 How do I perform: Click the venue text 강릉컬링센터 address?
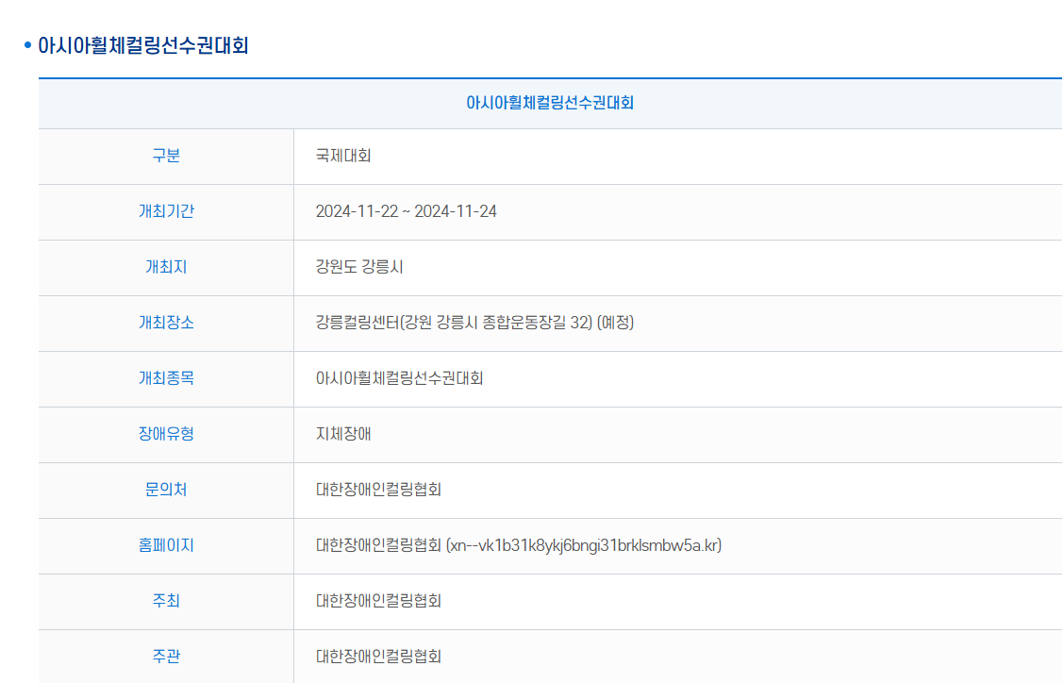tap(474, 324)
